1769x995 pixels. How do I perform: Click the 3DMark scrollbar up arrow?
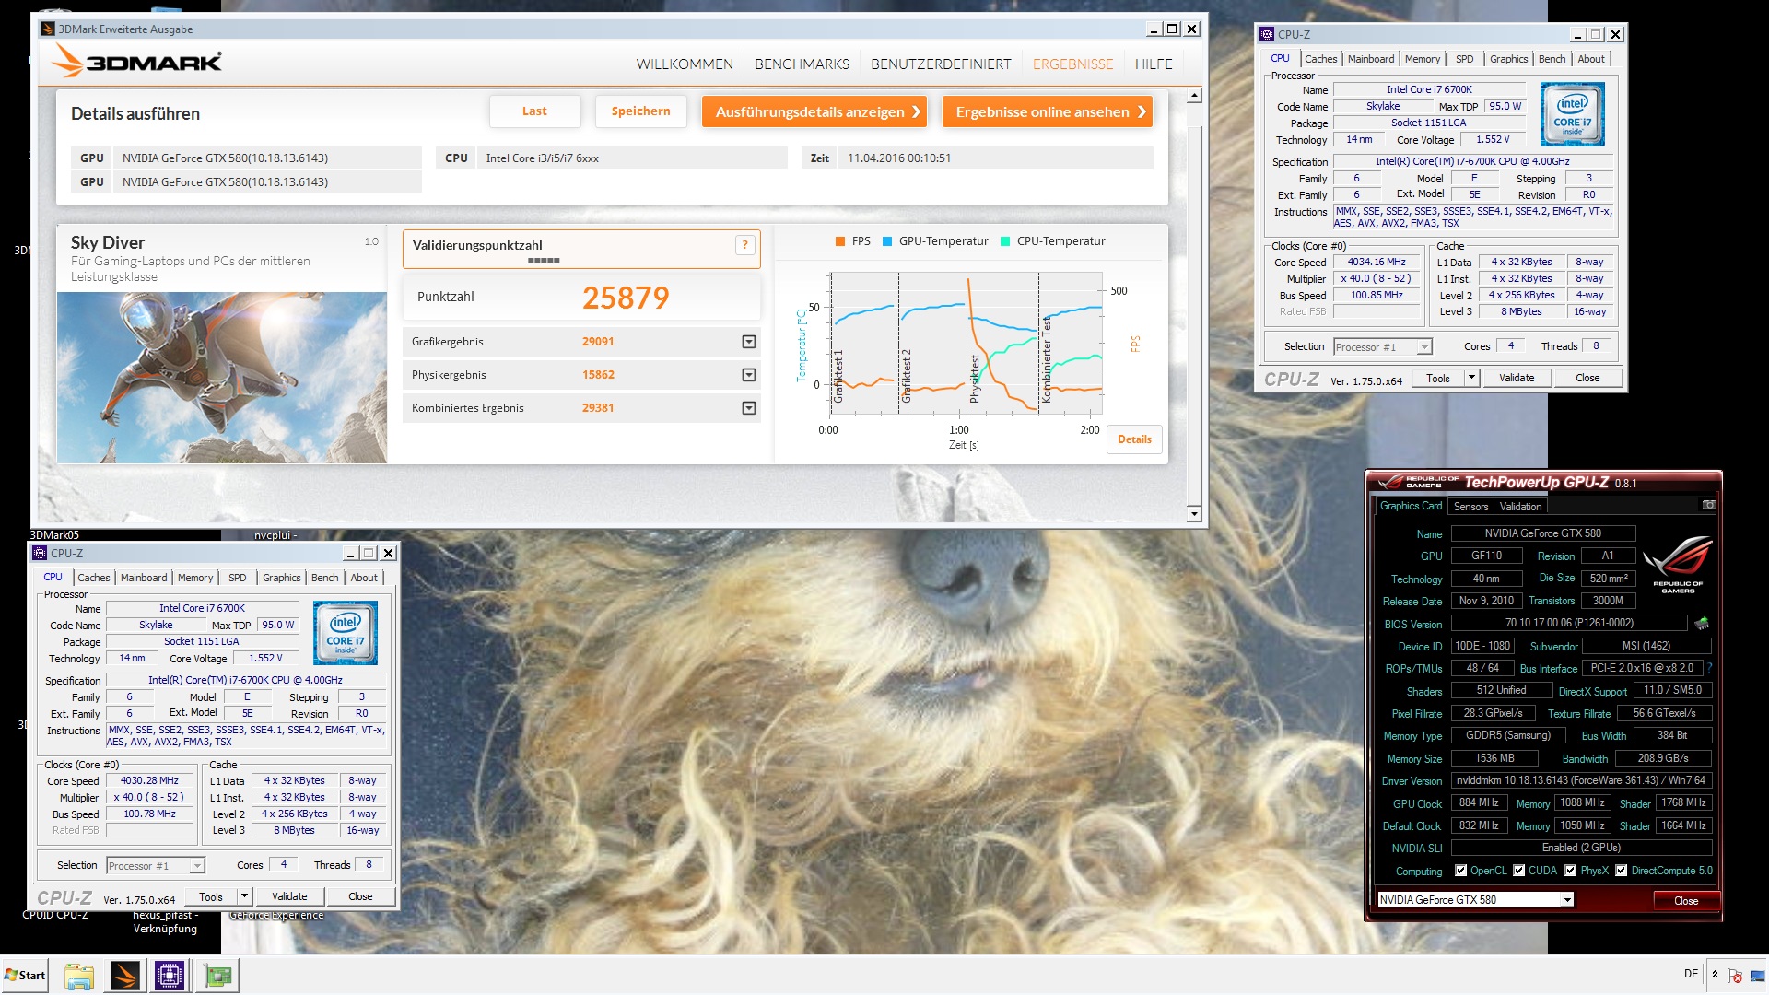click(x=1194, y=96)
